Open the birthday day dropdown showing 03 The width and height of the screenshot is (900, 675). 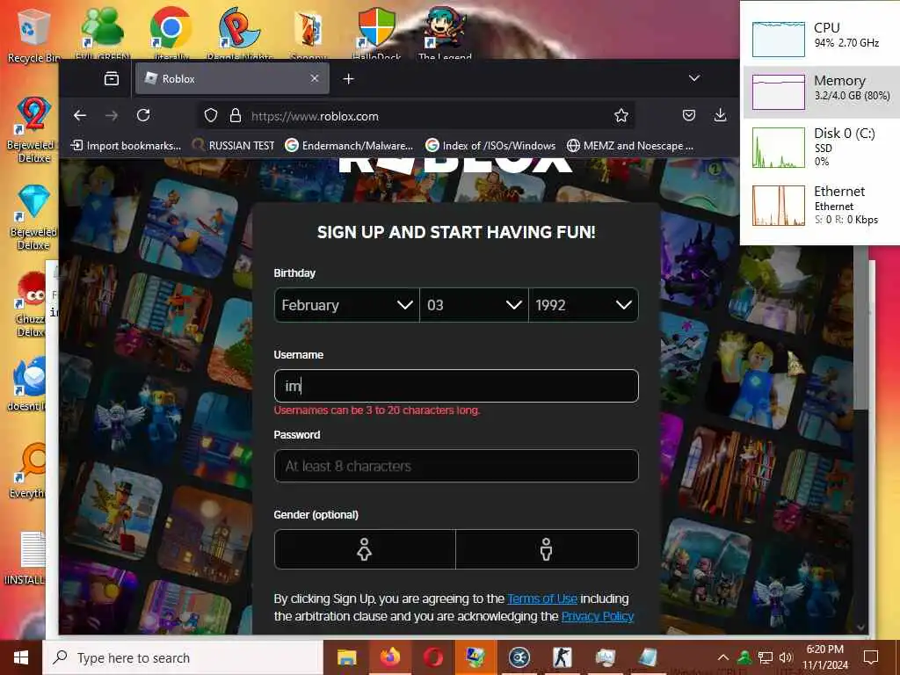click(x=474, y=305)
